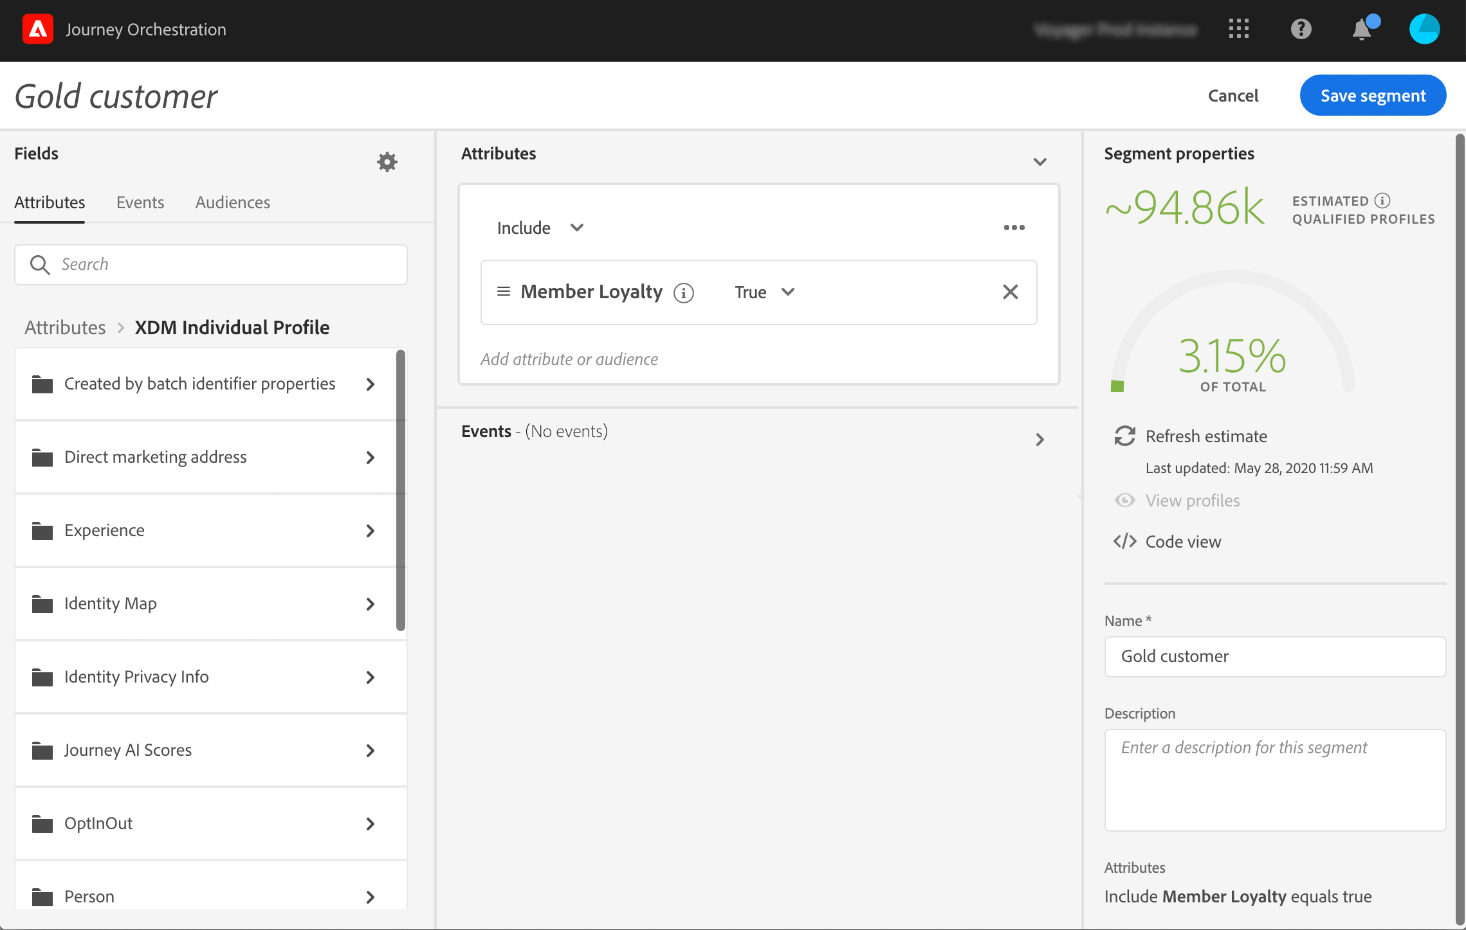The width and height of the screenshot is (1466, 930).
Task: Open the app switcher grid icon
Action: [x=1238, y=29]
